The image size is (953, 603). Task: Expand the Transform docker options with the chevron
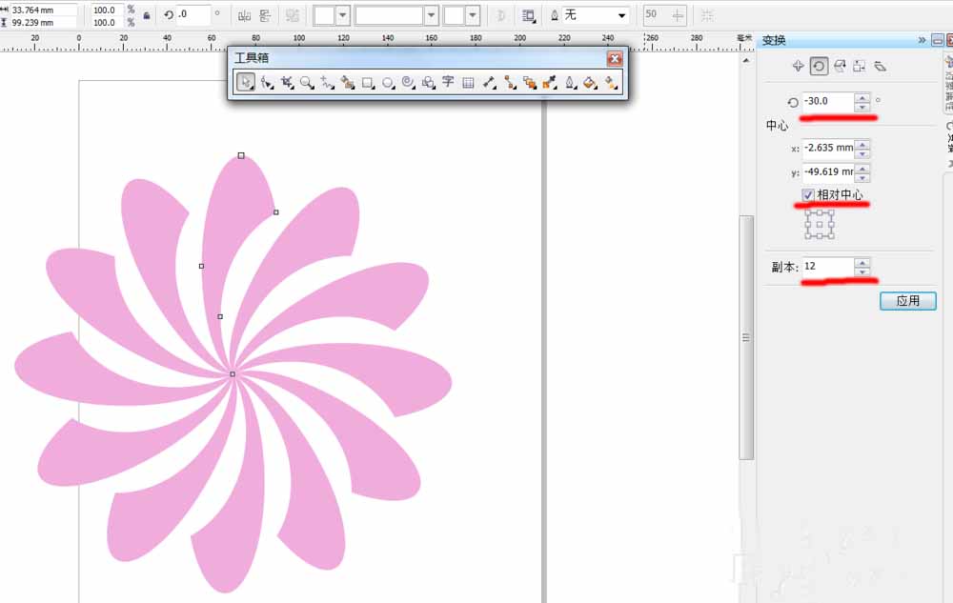922,37
